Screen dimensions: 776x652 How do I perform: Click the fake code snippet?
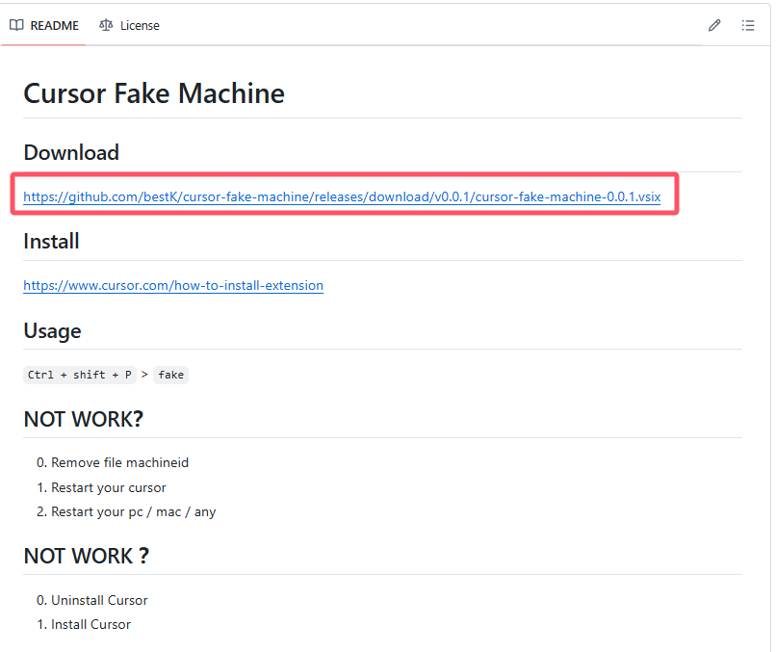point(170,375)
